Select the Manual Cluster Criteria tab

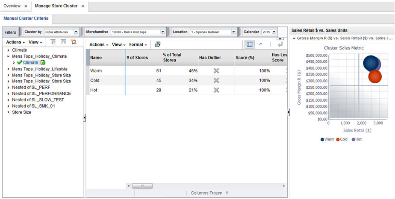(x=26, y=18)
